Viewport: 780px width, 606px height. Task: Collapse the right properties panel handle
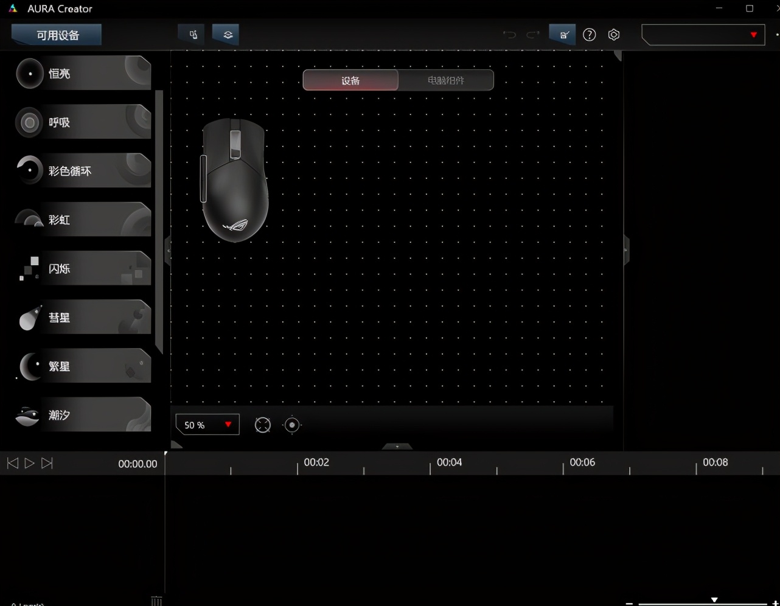click(x=626, y=250)
